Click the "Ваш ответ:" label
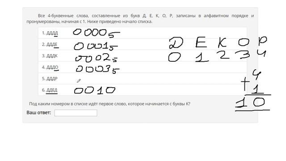This screenshot has height=161, width=286. 39,113
